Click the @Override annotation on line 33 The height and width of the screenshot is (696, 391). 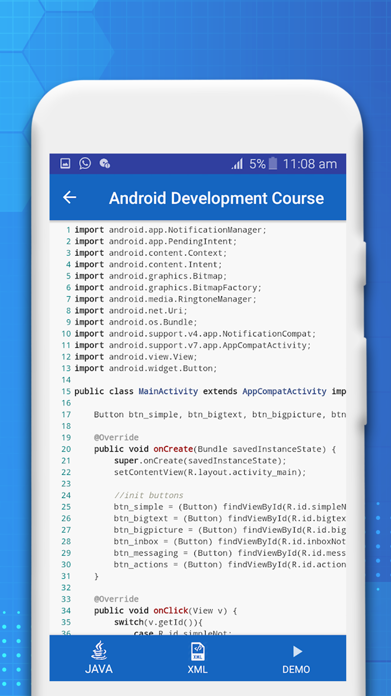pos(116,599)
